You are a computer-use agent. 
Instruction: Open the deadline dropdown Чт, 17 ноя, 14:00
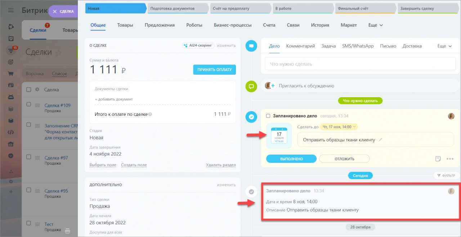point(339,127)
